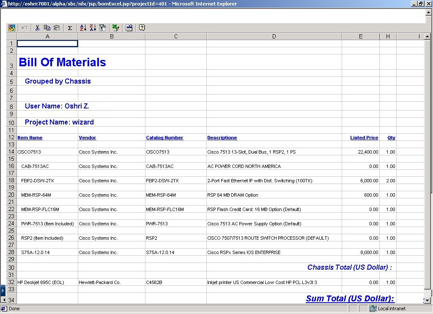
Task: Click the horizontal scrollbar left arrow
Action: point(4,300)
